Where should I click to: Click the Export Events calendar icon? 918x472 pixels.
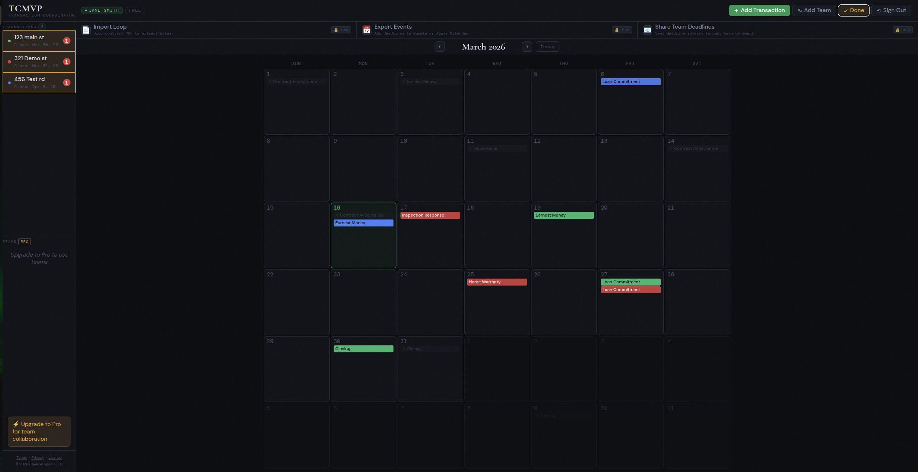[x=367, y=30]
